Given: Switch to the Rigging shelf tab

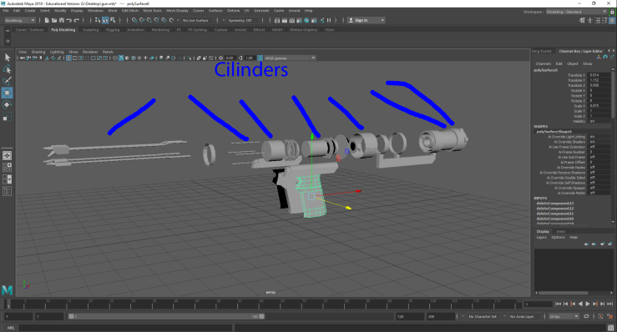Looking at the screenshot, I should [113, 30].
